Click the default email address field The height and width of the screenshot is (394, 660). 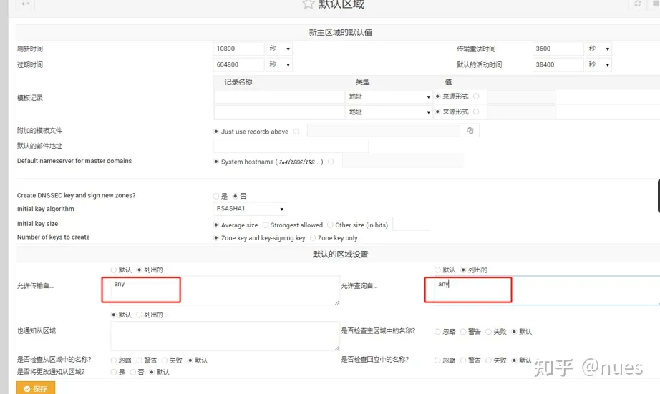(291, 146)
